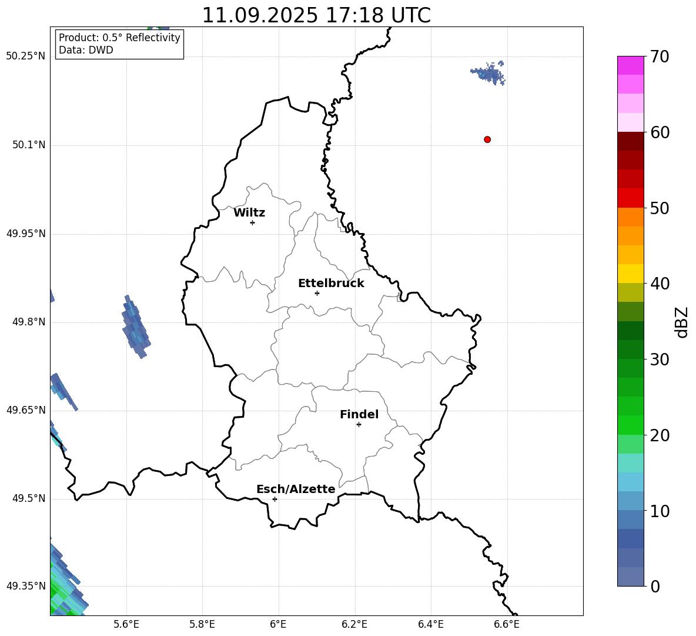The width and height of the screenshot is (696, 636).
Task: Click the Wiltz city label
Action: tap(249, 213)
